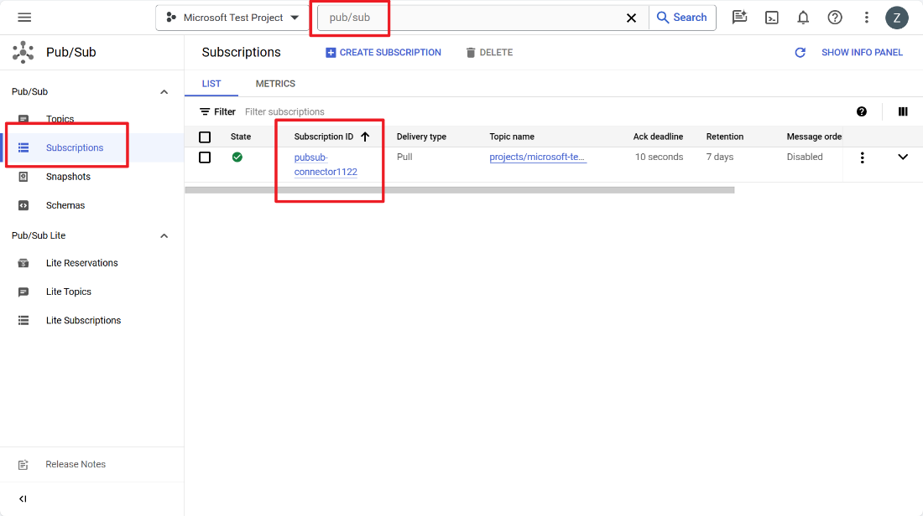
Task: Click the State column header
Action: pyautogui.click(x=241, y=137)
